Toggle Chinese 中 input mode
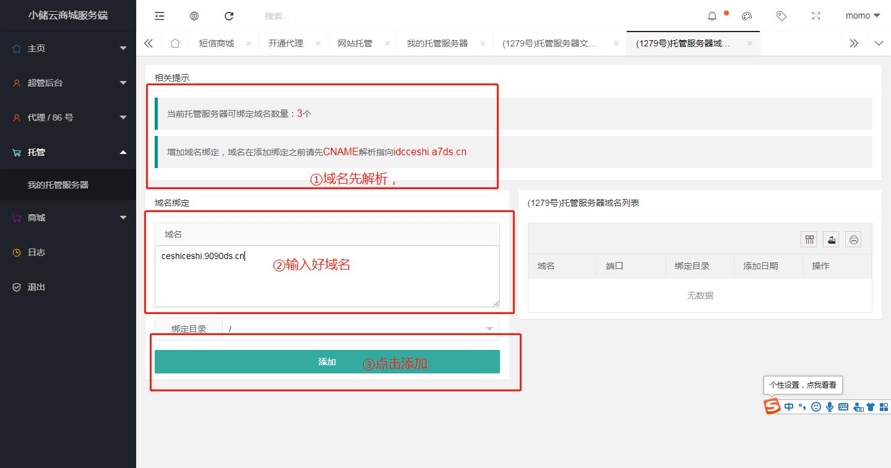Image resolution: width=891 pixels, height=468 pixels. point(789,407)
